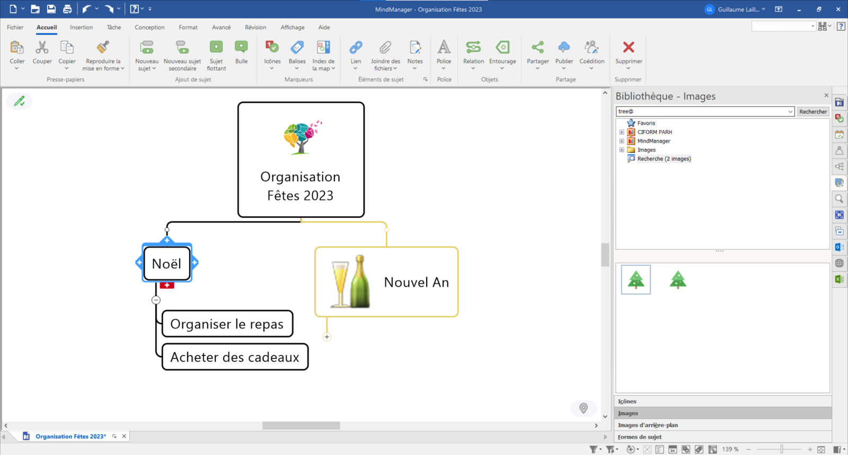Viewport: 848px width, 455px height.
Task: Click the Relation tool icon
Action: [473, 48]
